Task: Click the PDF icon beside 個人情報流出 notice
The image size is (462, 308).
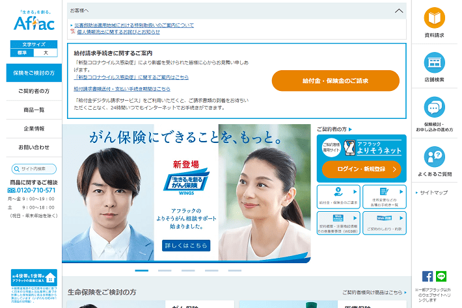Action: coord(73,31)
